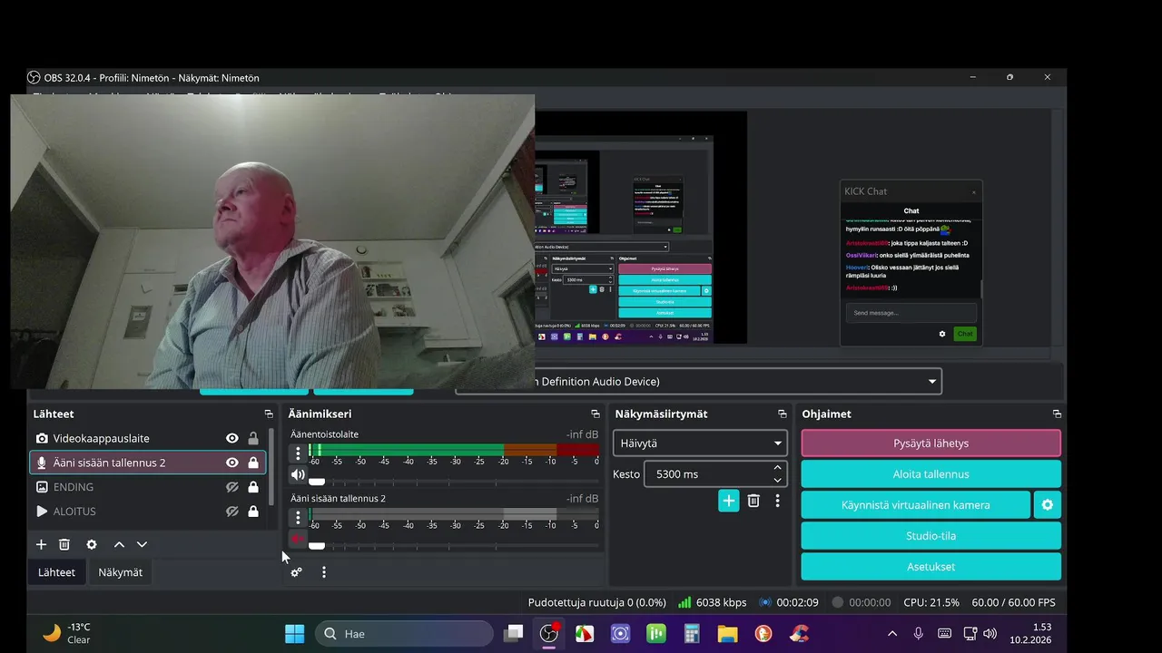This screenshot has height=653, width=1162.
Task: Adjust Ääni sisään tallennus 2 volume slider handle
Action: click(x=317, y=546)
